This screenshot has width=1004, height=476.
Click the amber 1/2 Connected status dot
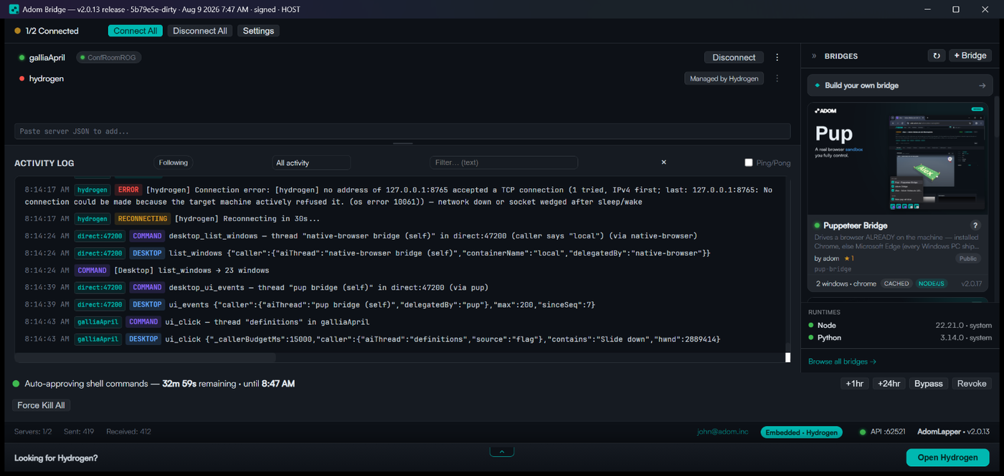tap(17, 31)
